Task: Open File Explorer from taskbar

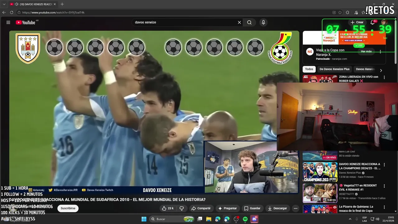Action: coord(209,219)
